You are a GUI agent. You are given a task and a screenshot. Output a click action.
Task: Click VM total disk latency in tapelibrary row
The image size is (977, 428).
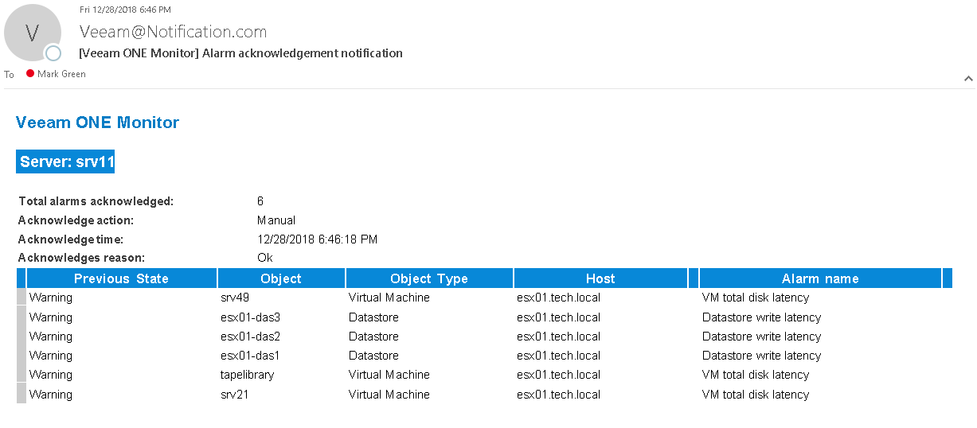click(x=756, y=375)
